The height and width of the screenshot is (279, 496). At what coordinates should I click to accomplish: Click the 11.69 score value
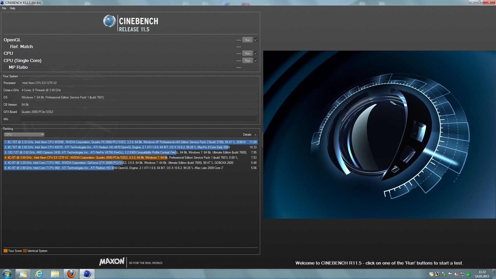click(x=253, y=142)
